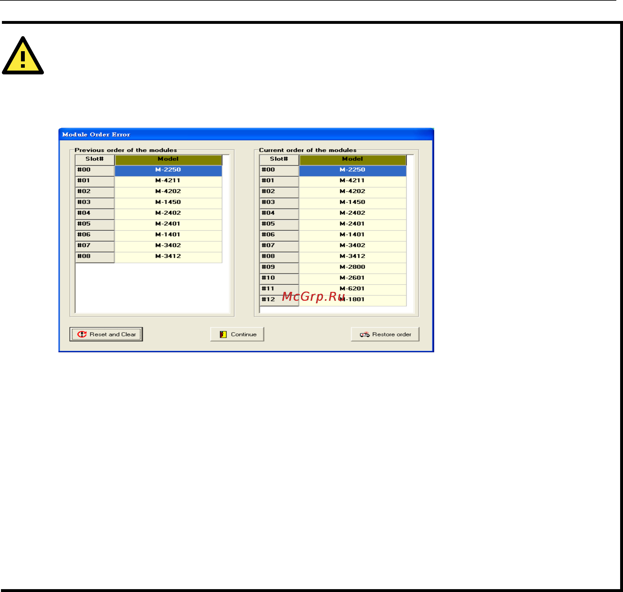This screenshot has width=623, height=592.
Task: Click Model column header in previous order table
Action: coord(168,160)
